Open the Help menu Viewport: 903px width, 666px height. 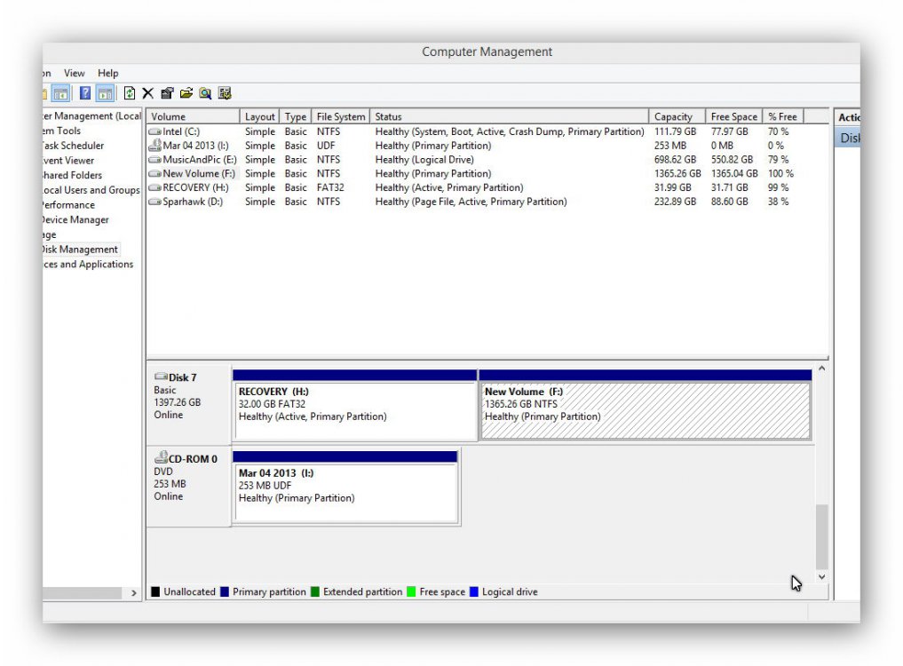[107, 73]
